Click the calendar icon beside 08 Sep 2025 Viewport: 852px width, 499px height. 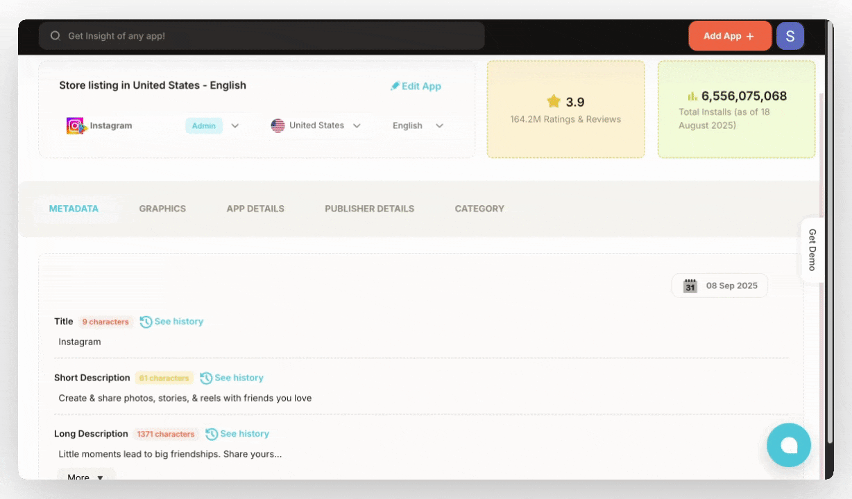690,285
